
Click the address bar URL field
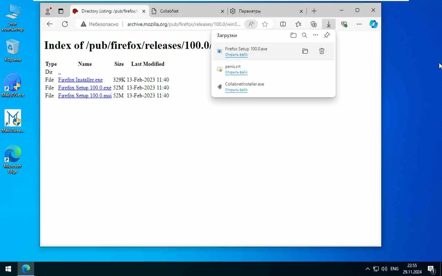[x=184, y=24]
